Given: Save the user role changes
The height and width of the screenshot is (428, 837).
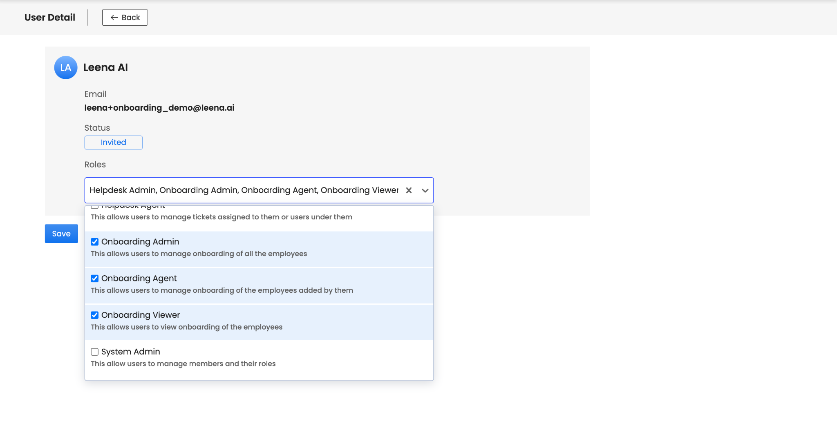Looking at the screenshot, I should 61,234.
